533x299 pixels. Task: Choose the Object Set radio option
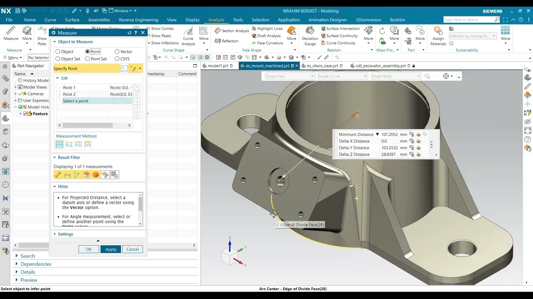pos(58,59)
